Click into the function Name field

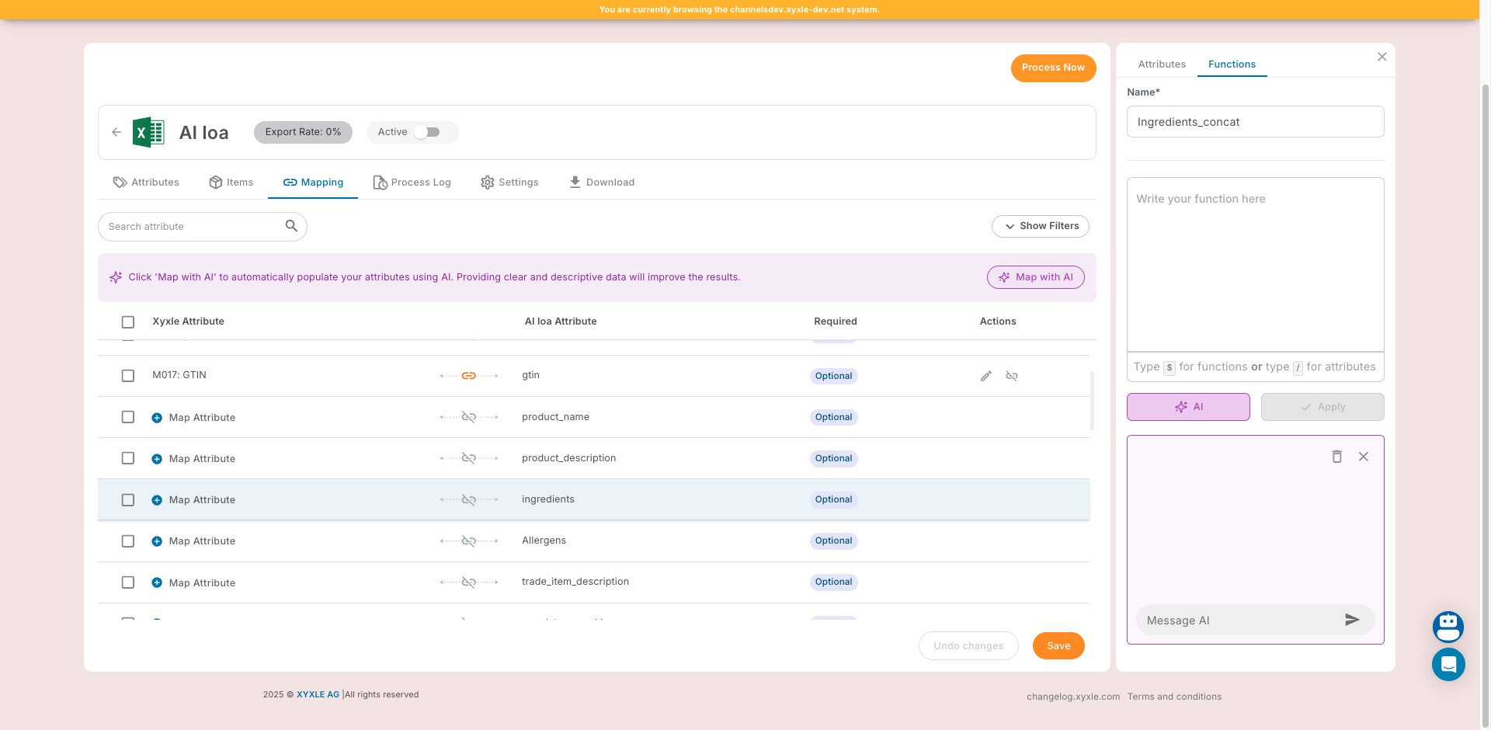(x=1254, y=122)
